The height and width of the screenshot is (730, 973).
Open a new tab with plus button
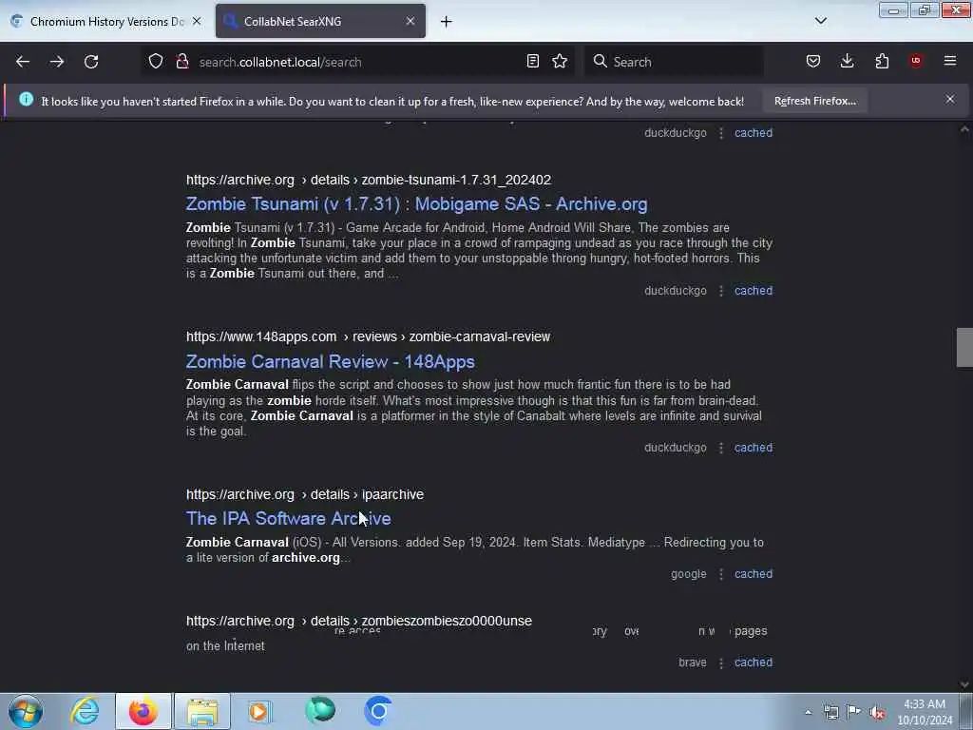[x=447, y=22]
